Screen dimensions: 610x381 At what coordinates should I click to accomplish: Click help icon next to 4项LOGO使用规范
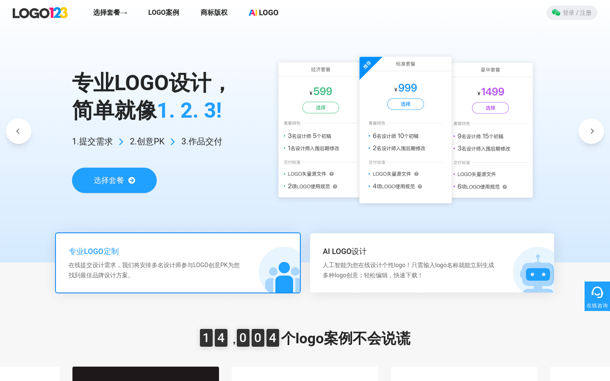(420, 187)
